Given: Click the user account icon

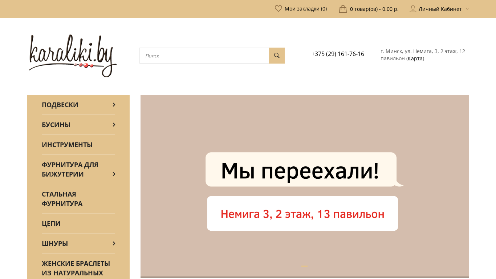Looking at the screenshot, I should pyautogui.click(x=413, y=9).
